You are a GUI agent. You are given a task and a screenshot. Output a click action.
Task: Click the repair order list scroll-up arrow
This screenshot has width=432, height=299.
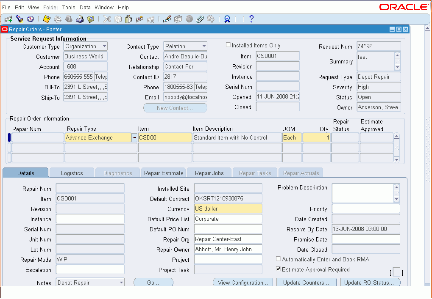pos(396,136)
